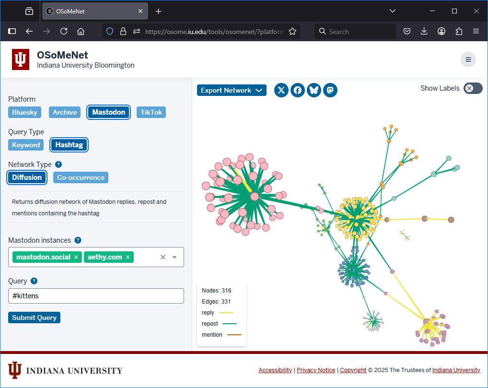Share network via Facebook icon
Viewport: 488px width, 388px height.
298,90
